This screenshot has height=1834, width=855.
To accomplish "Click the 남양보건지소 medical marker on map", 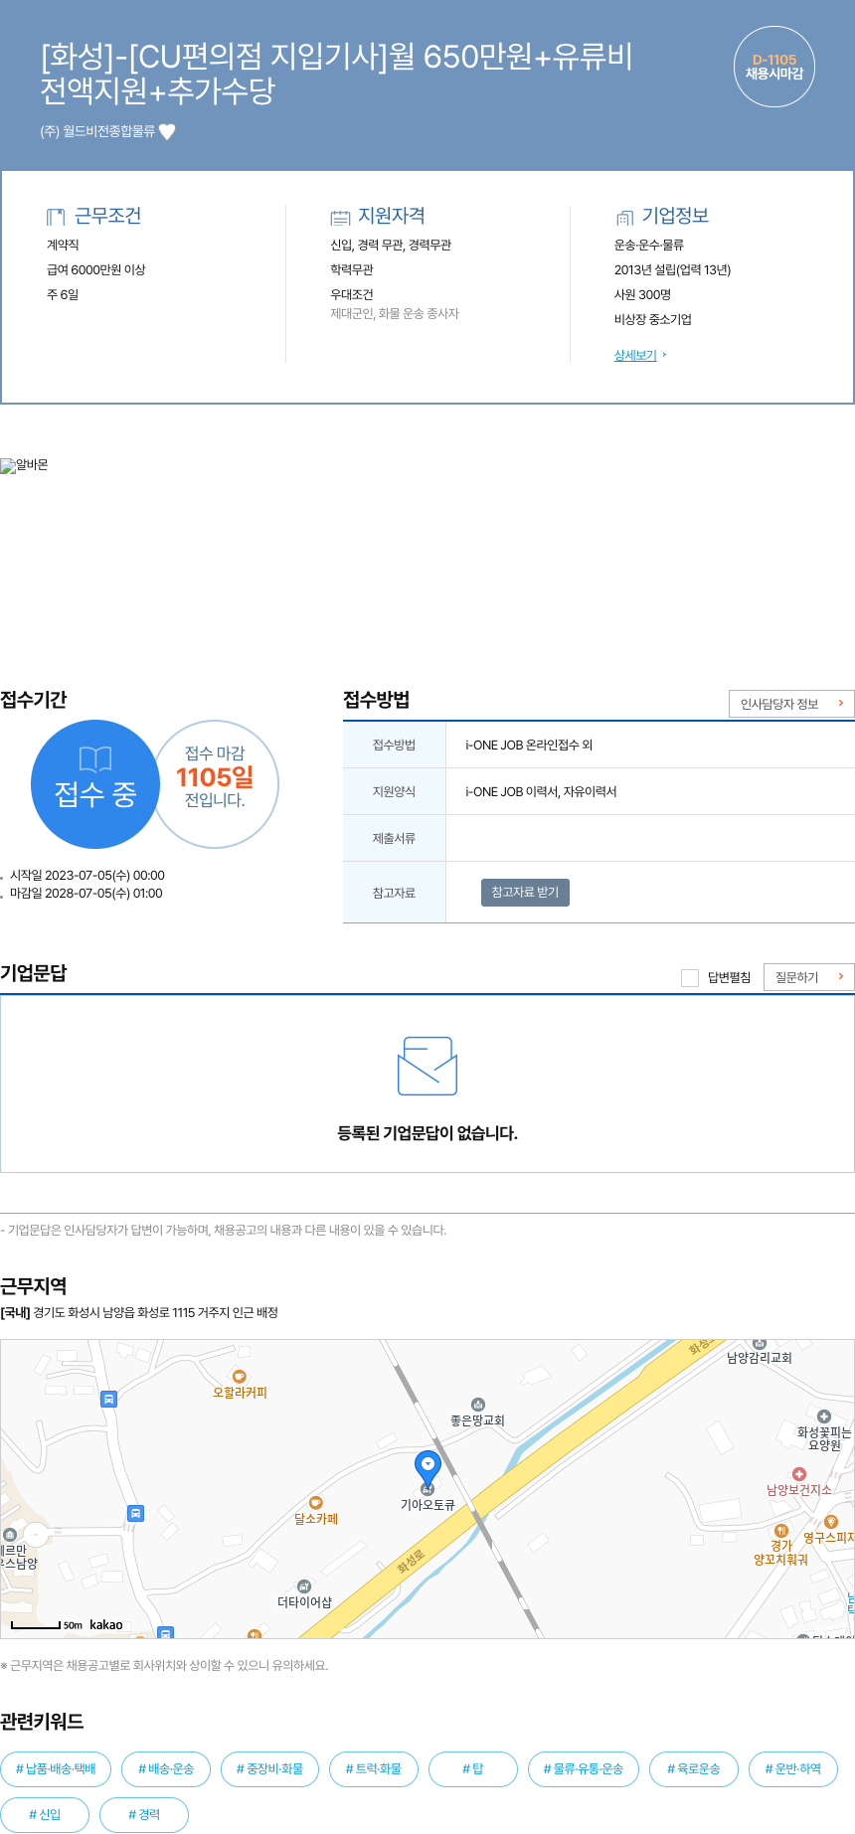I will (798, 1474).
